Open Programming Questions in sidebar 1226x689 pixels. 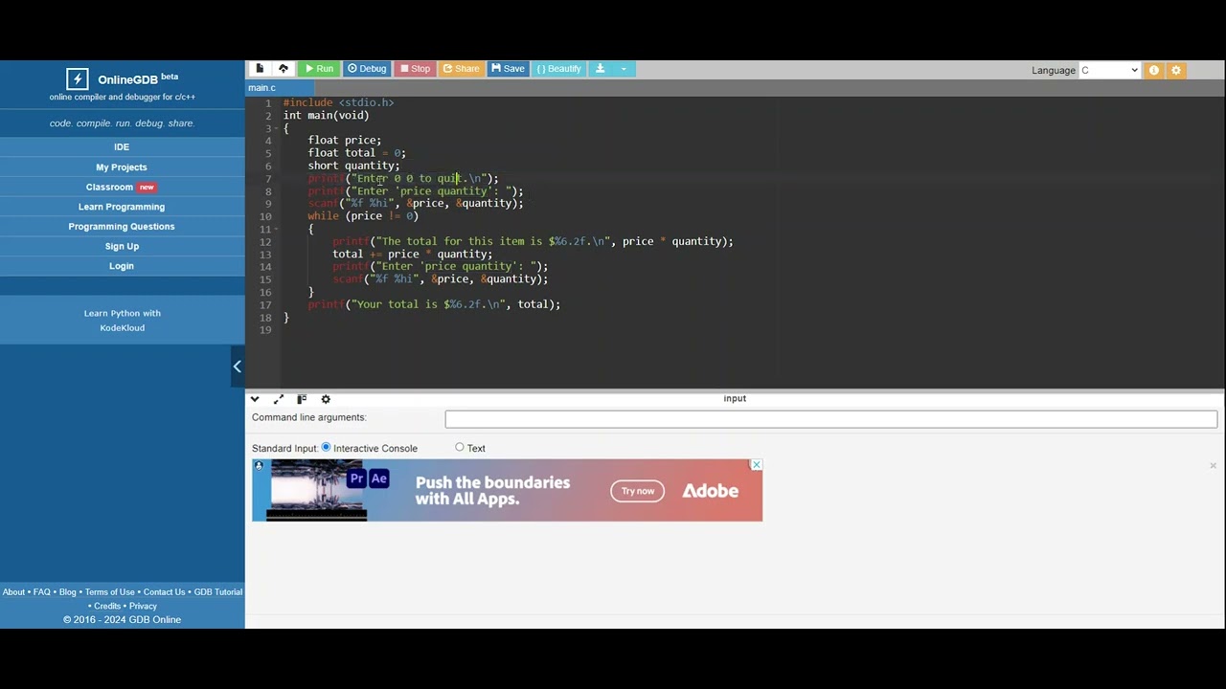coord(122,227)
